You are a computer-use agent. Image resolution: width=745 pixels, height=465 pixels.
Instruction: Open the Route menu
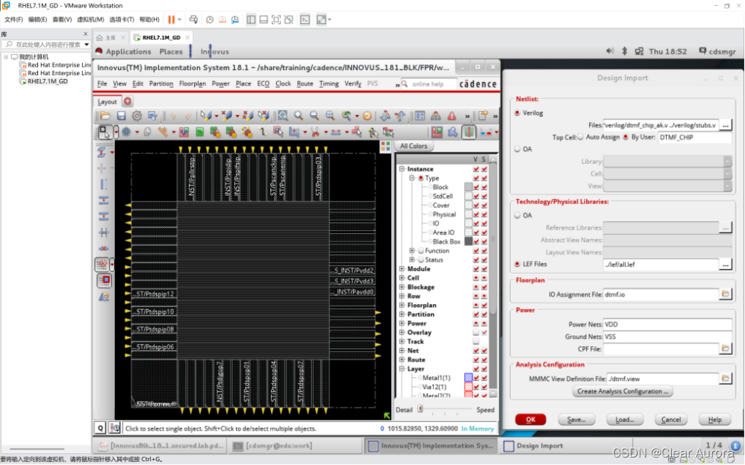point(305,83)
